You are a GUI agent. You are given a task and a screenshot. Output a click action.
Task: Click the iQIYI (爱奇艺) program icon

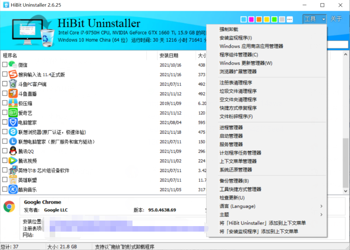(x=13, y=113)
